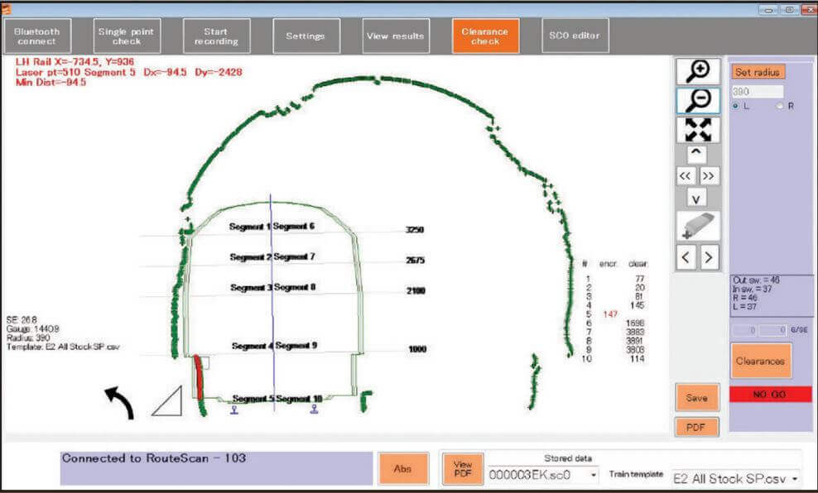The image size is (818, 493).
Task: Click the laser device icon
Action: point(698,226)
